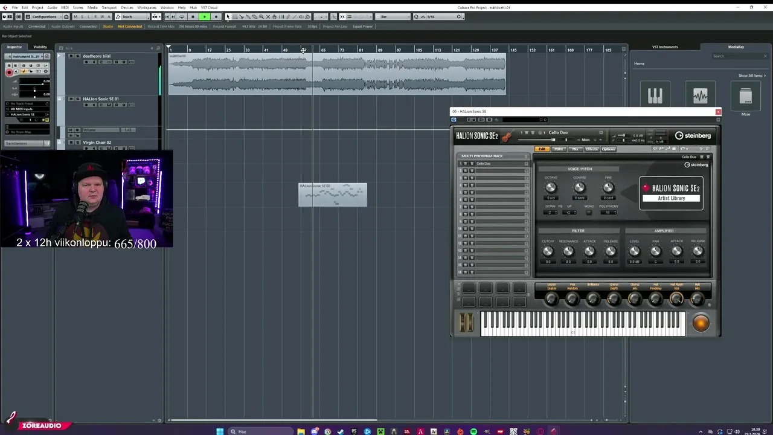Click the MediaBay search field
Image resolution: width=773 pixels, height=435 pixels.
pyautogui.click(x=738, y=56)
